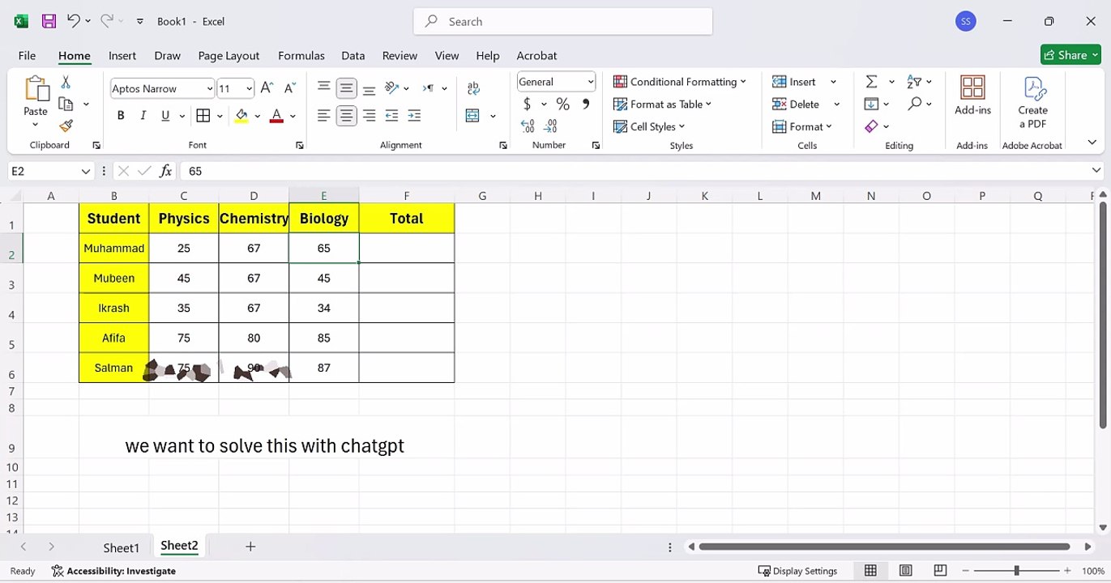
Task: Increase indent icon in Alignment group
Action: point(414,116)
